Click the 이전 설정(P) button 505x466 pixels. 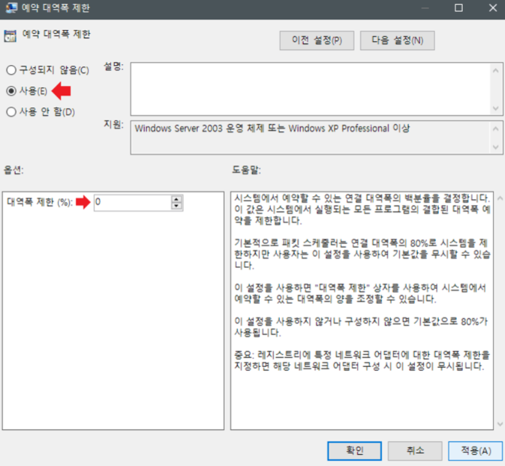pyautogui.click(x=317, y=40)
